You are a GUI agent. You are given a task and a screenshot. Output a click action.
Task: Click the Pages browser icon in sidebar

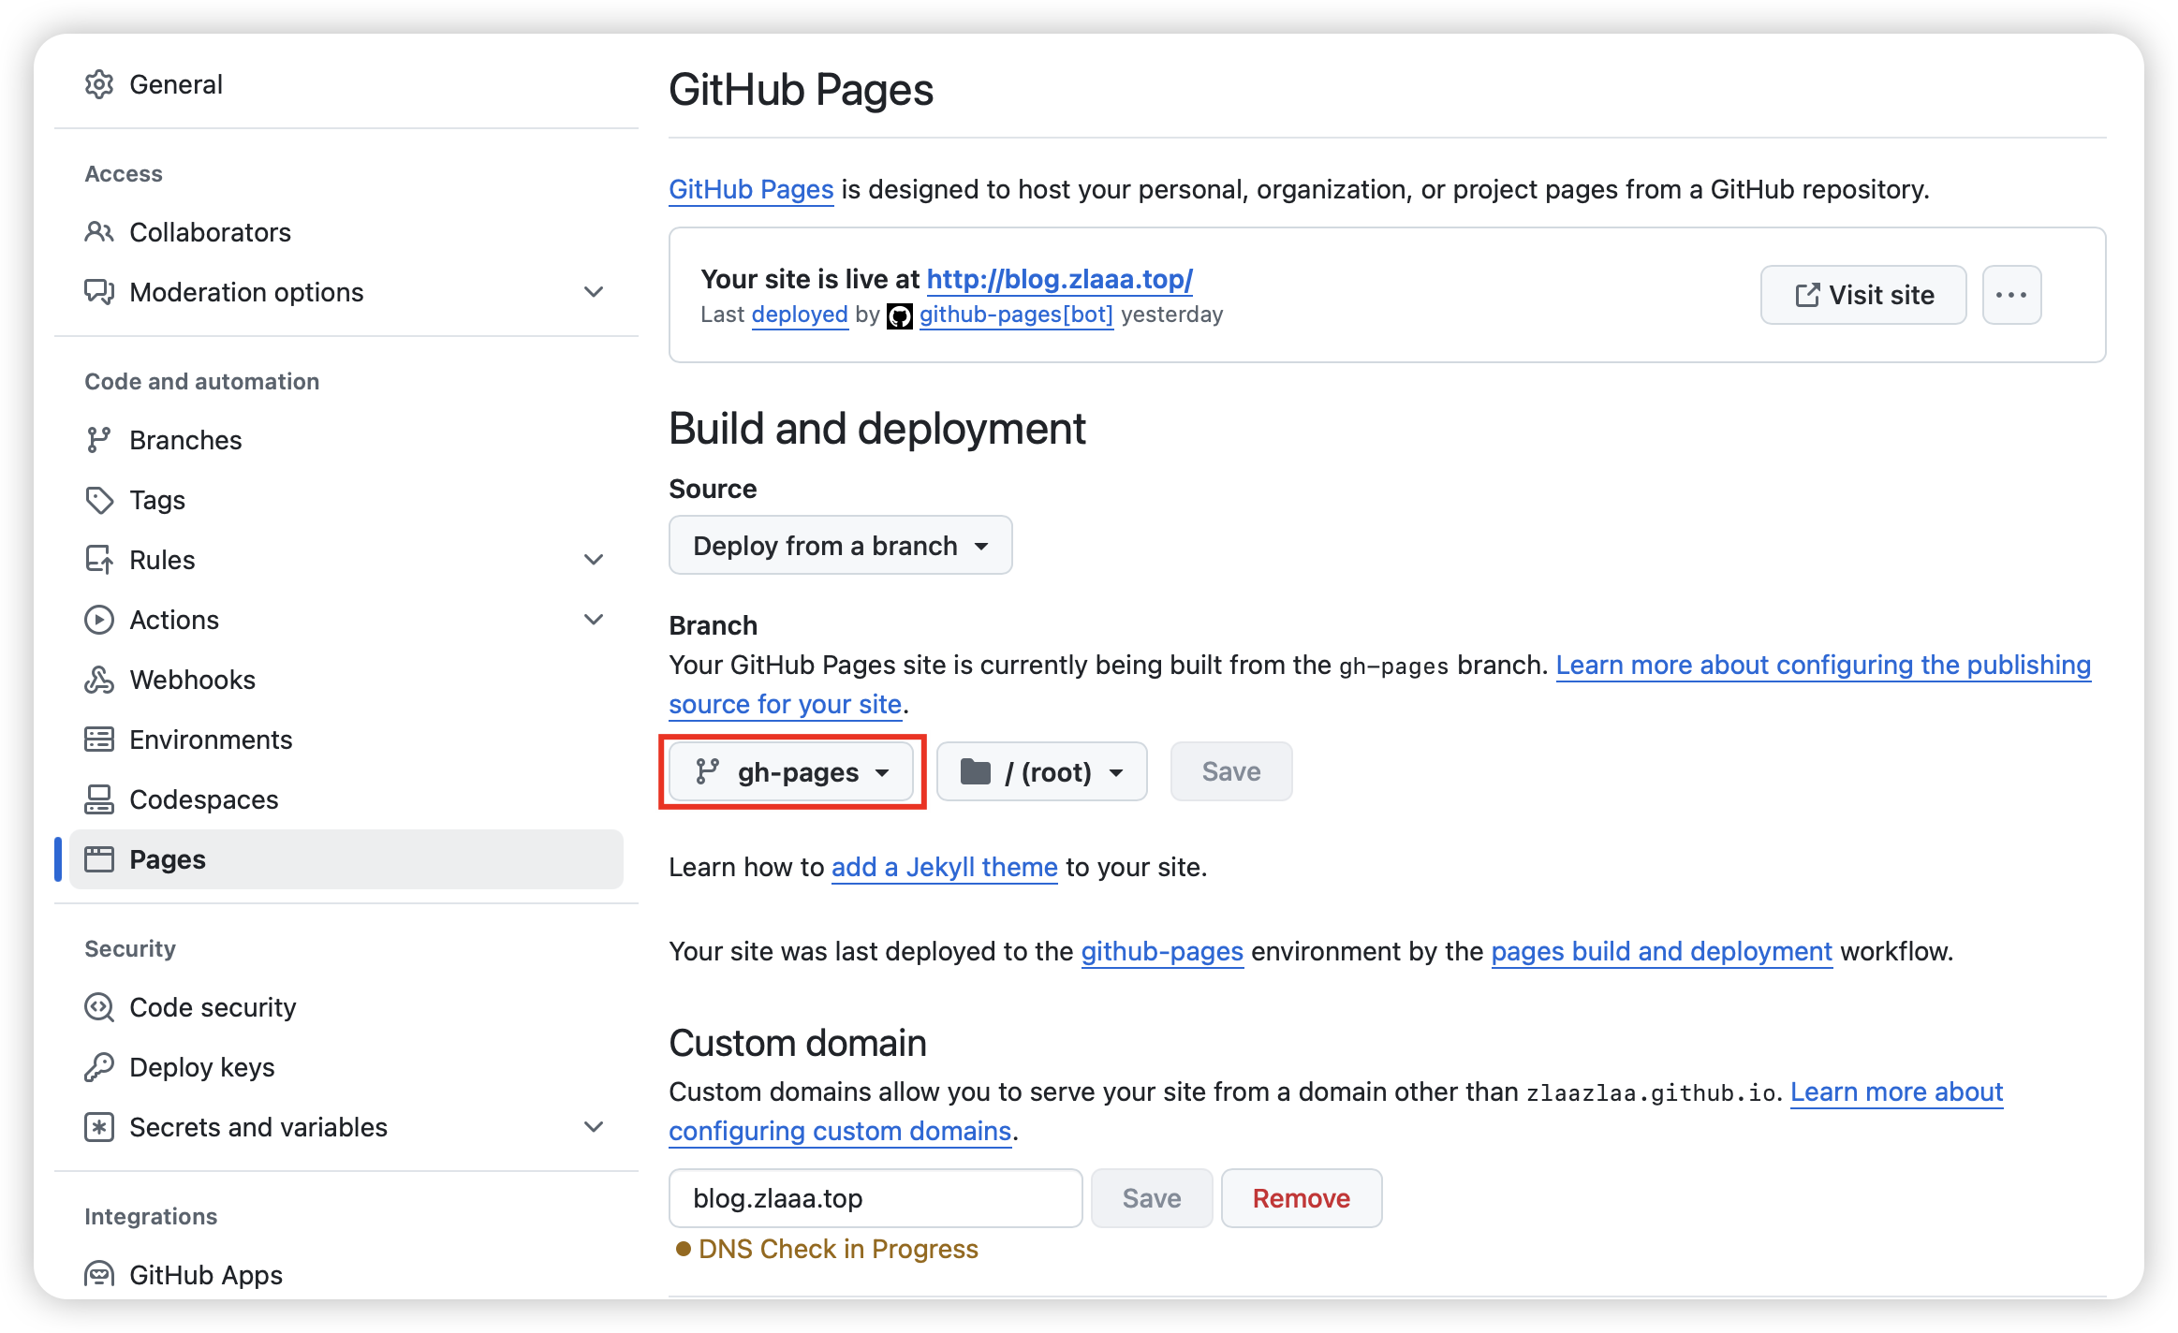pyautogui.click(x=99, y=859)
